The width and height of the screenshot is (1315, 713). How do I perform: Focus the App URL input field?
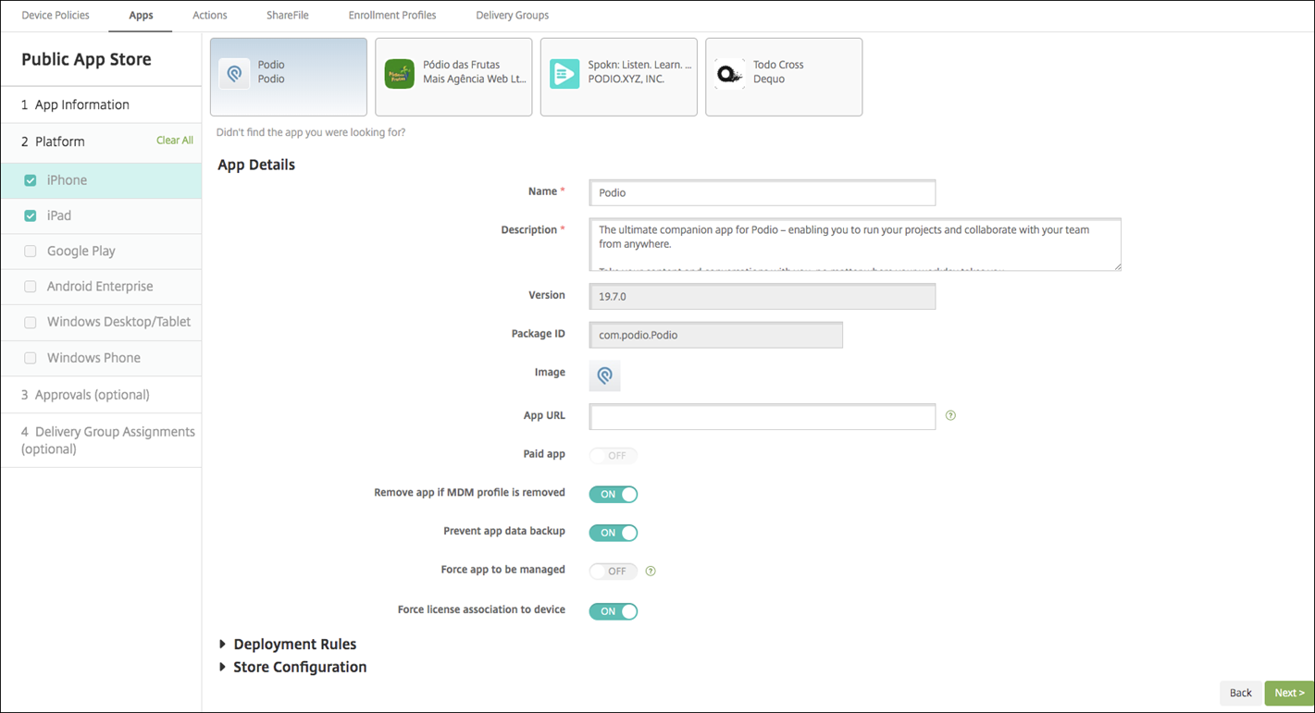pos(763,417)
